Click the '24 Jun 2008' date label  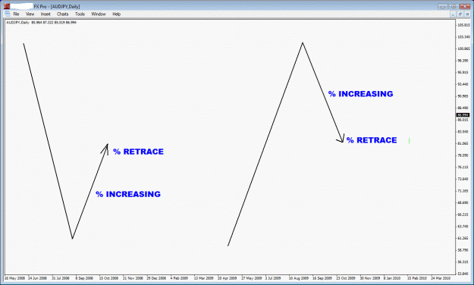pos(37,278)
